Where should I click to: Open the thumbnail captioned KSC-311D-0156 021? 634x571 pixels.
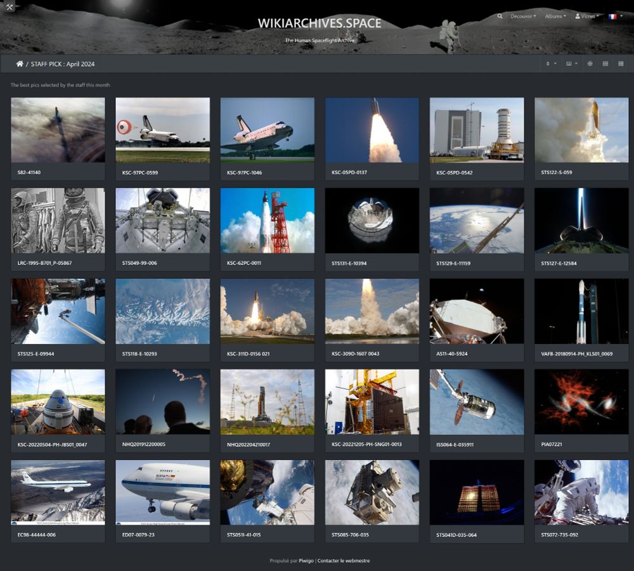click(268, 311)
